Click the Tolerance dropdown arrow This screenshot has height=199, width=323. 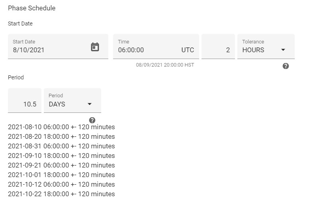[x=283, y=50]
